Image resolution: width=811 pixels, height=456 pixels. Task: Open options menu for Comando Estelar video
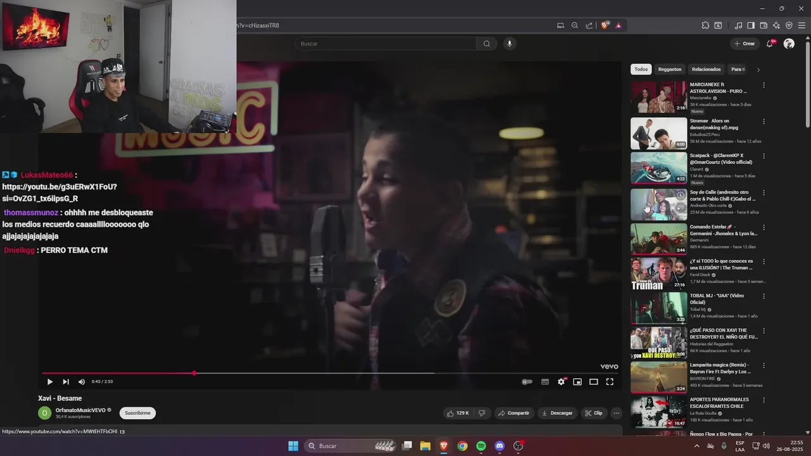click(763, 227)
